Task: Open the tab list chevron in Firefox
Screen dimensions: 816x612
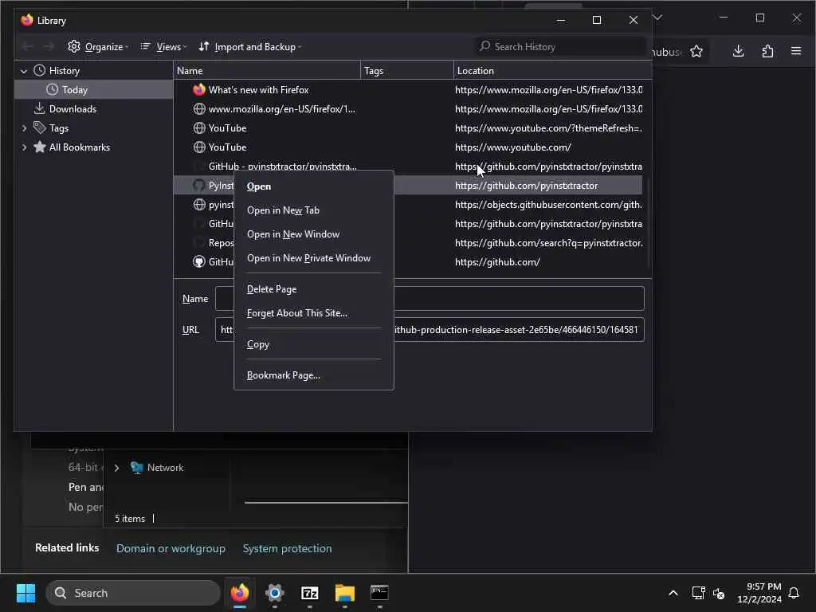Action: 657,18
